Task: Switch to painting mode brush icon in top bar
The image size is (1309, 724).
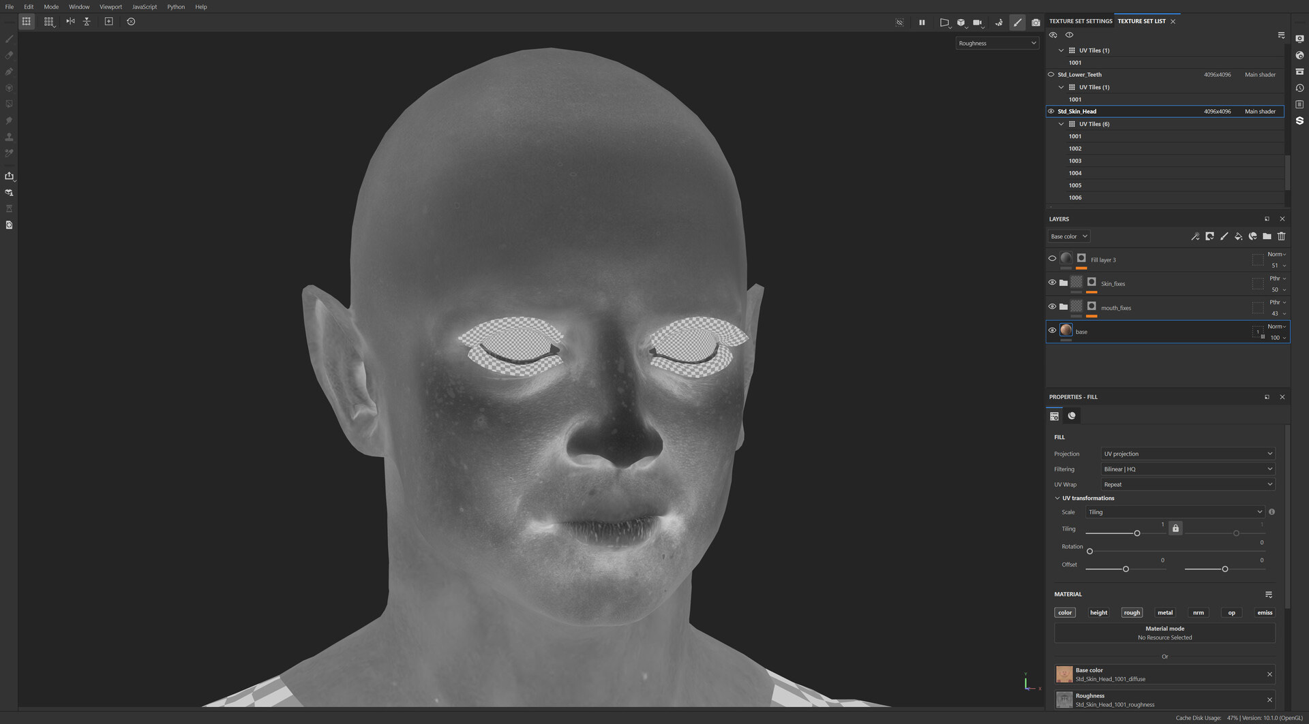Action: [1017, 22]
